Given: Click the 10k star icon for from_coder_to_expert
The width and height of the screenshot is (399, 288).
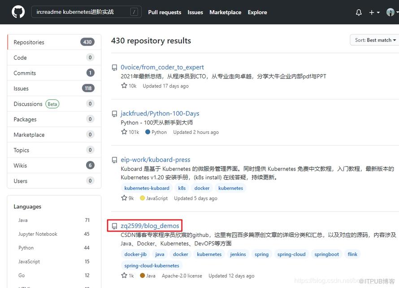Looking at the screenshot, I should tap(124, 86).
